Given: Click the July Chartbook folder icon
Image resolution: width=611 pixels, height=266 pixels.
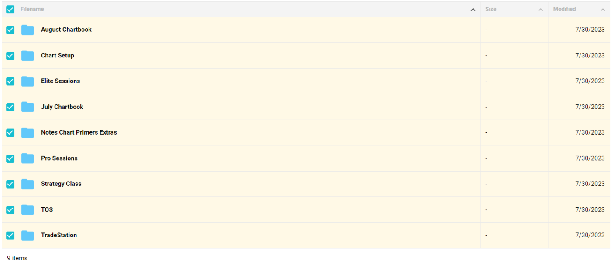Looking at the screenshot, I should tap(27, 107).
